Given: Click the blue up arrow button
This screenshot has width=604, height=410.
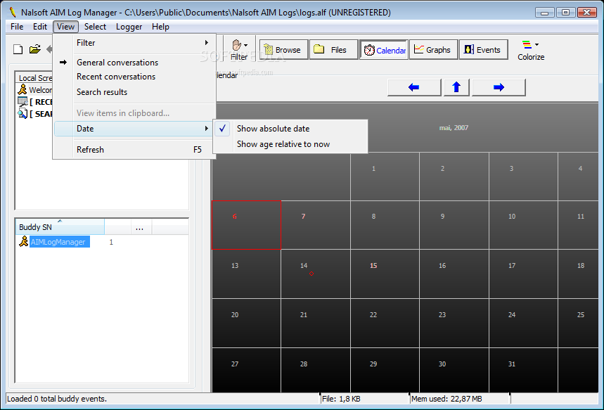Looking at the screenshot, I should pos(456,87).
